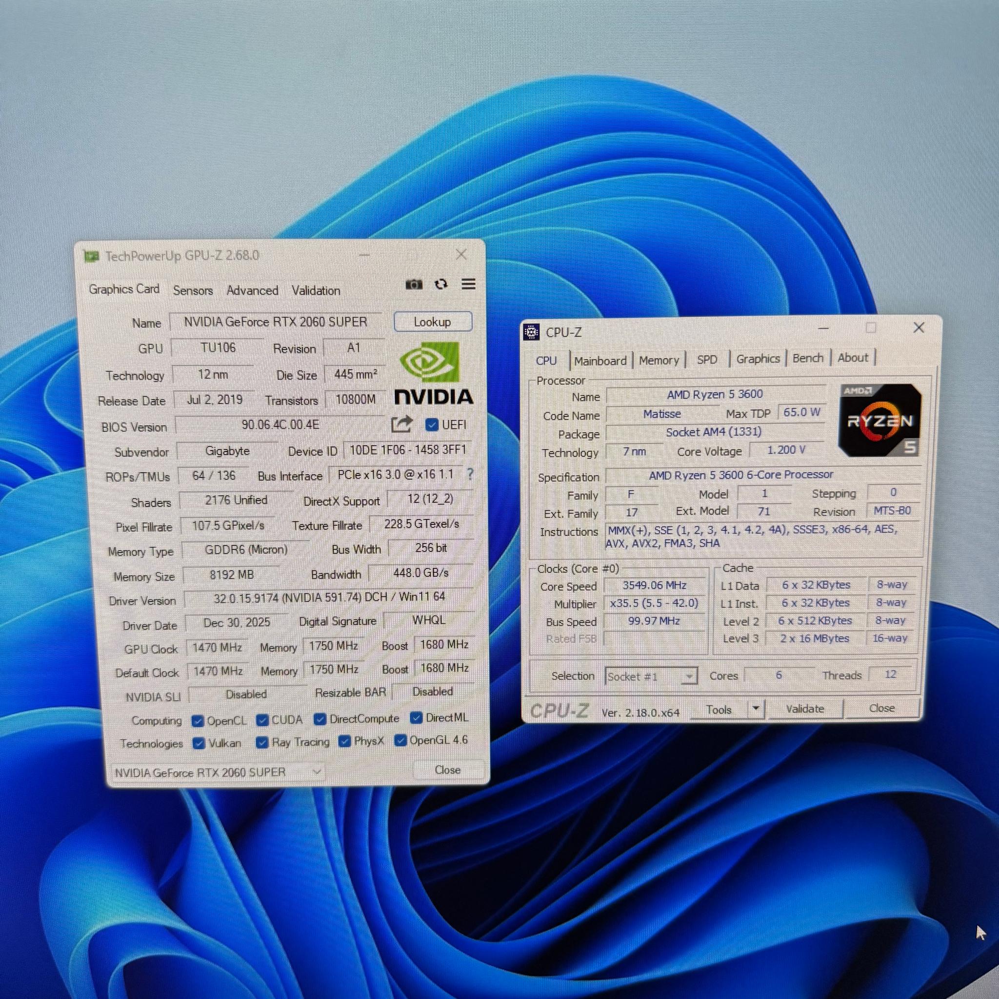Click the Level 3 cache value 2 x 16 MBytes
Viewport: 999px width, 999px height.
tap(815, 639)
